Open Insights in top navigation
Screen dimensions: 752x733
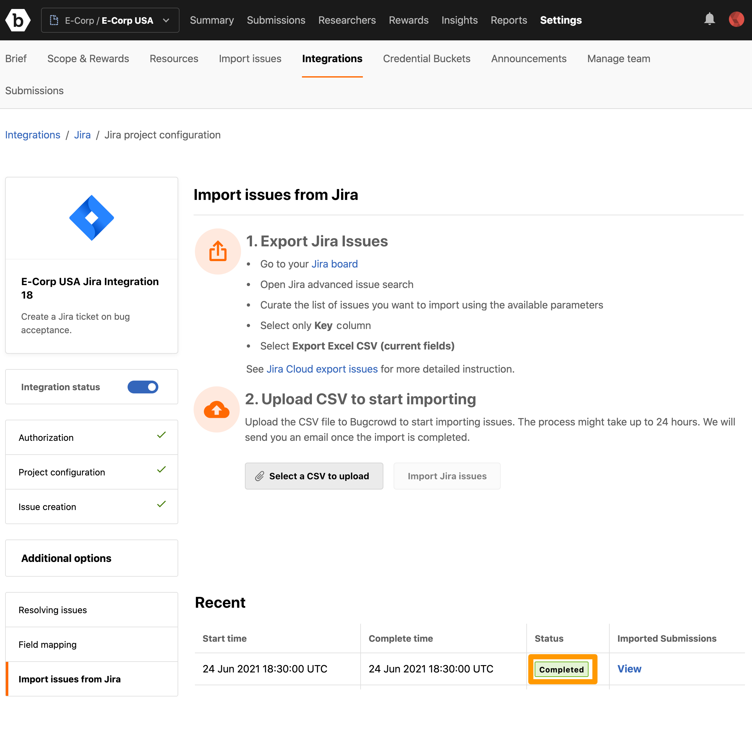459,20
